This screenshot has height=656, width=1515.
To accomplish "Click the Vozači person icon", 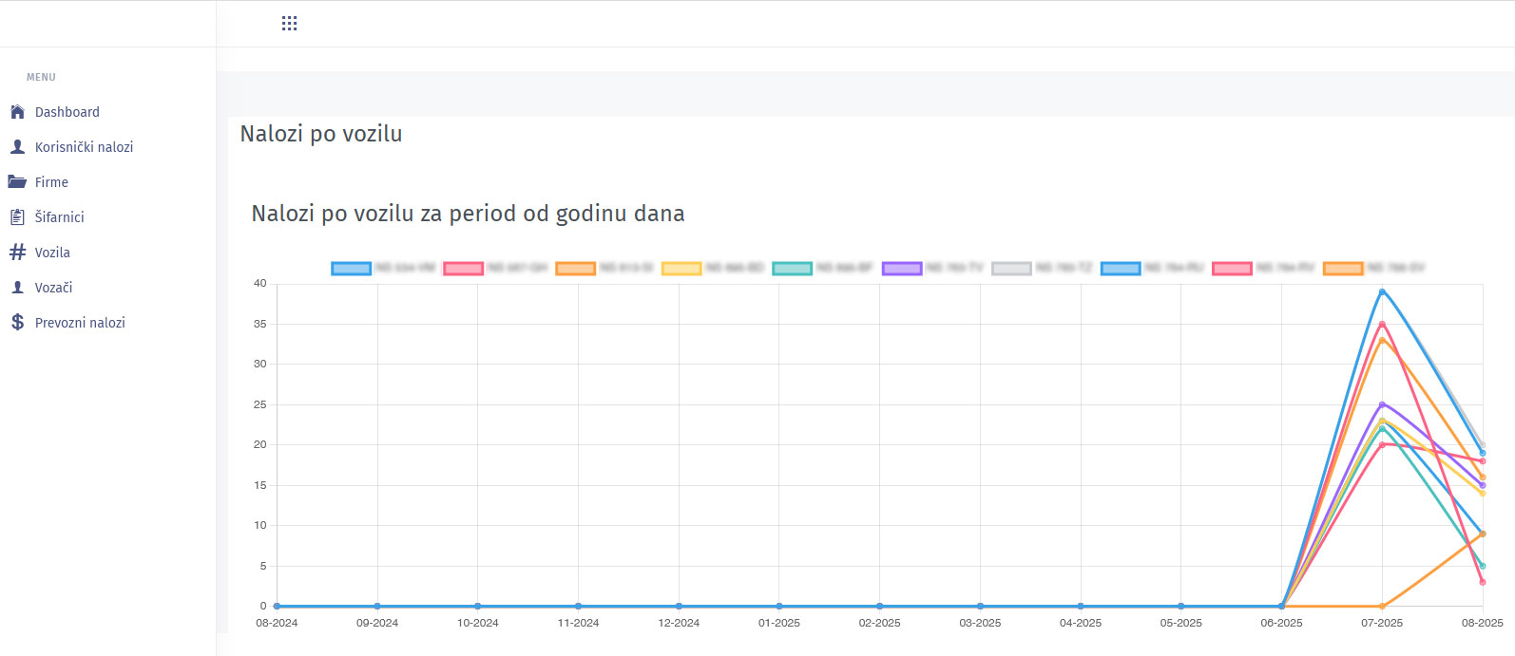I will tap(17, 288).
